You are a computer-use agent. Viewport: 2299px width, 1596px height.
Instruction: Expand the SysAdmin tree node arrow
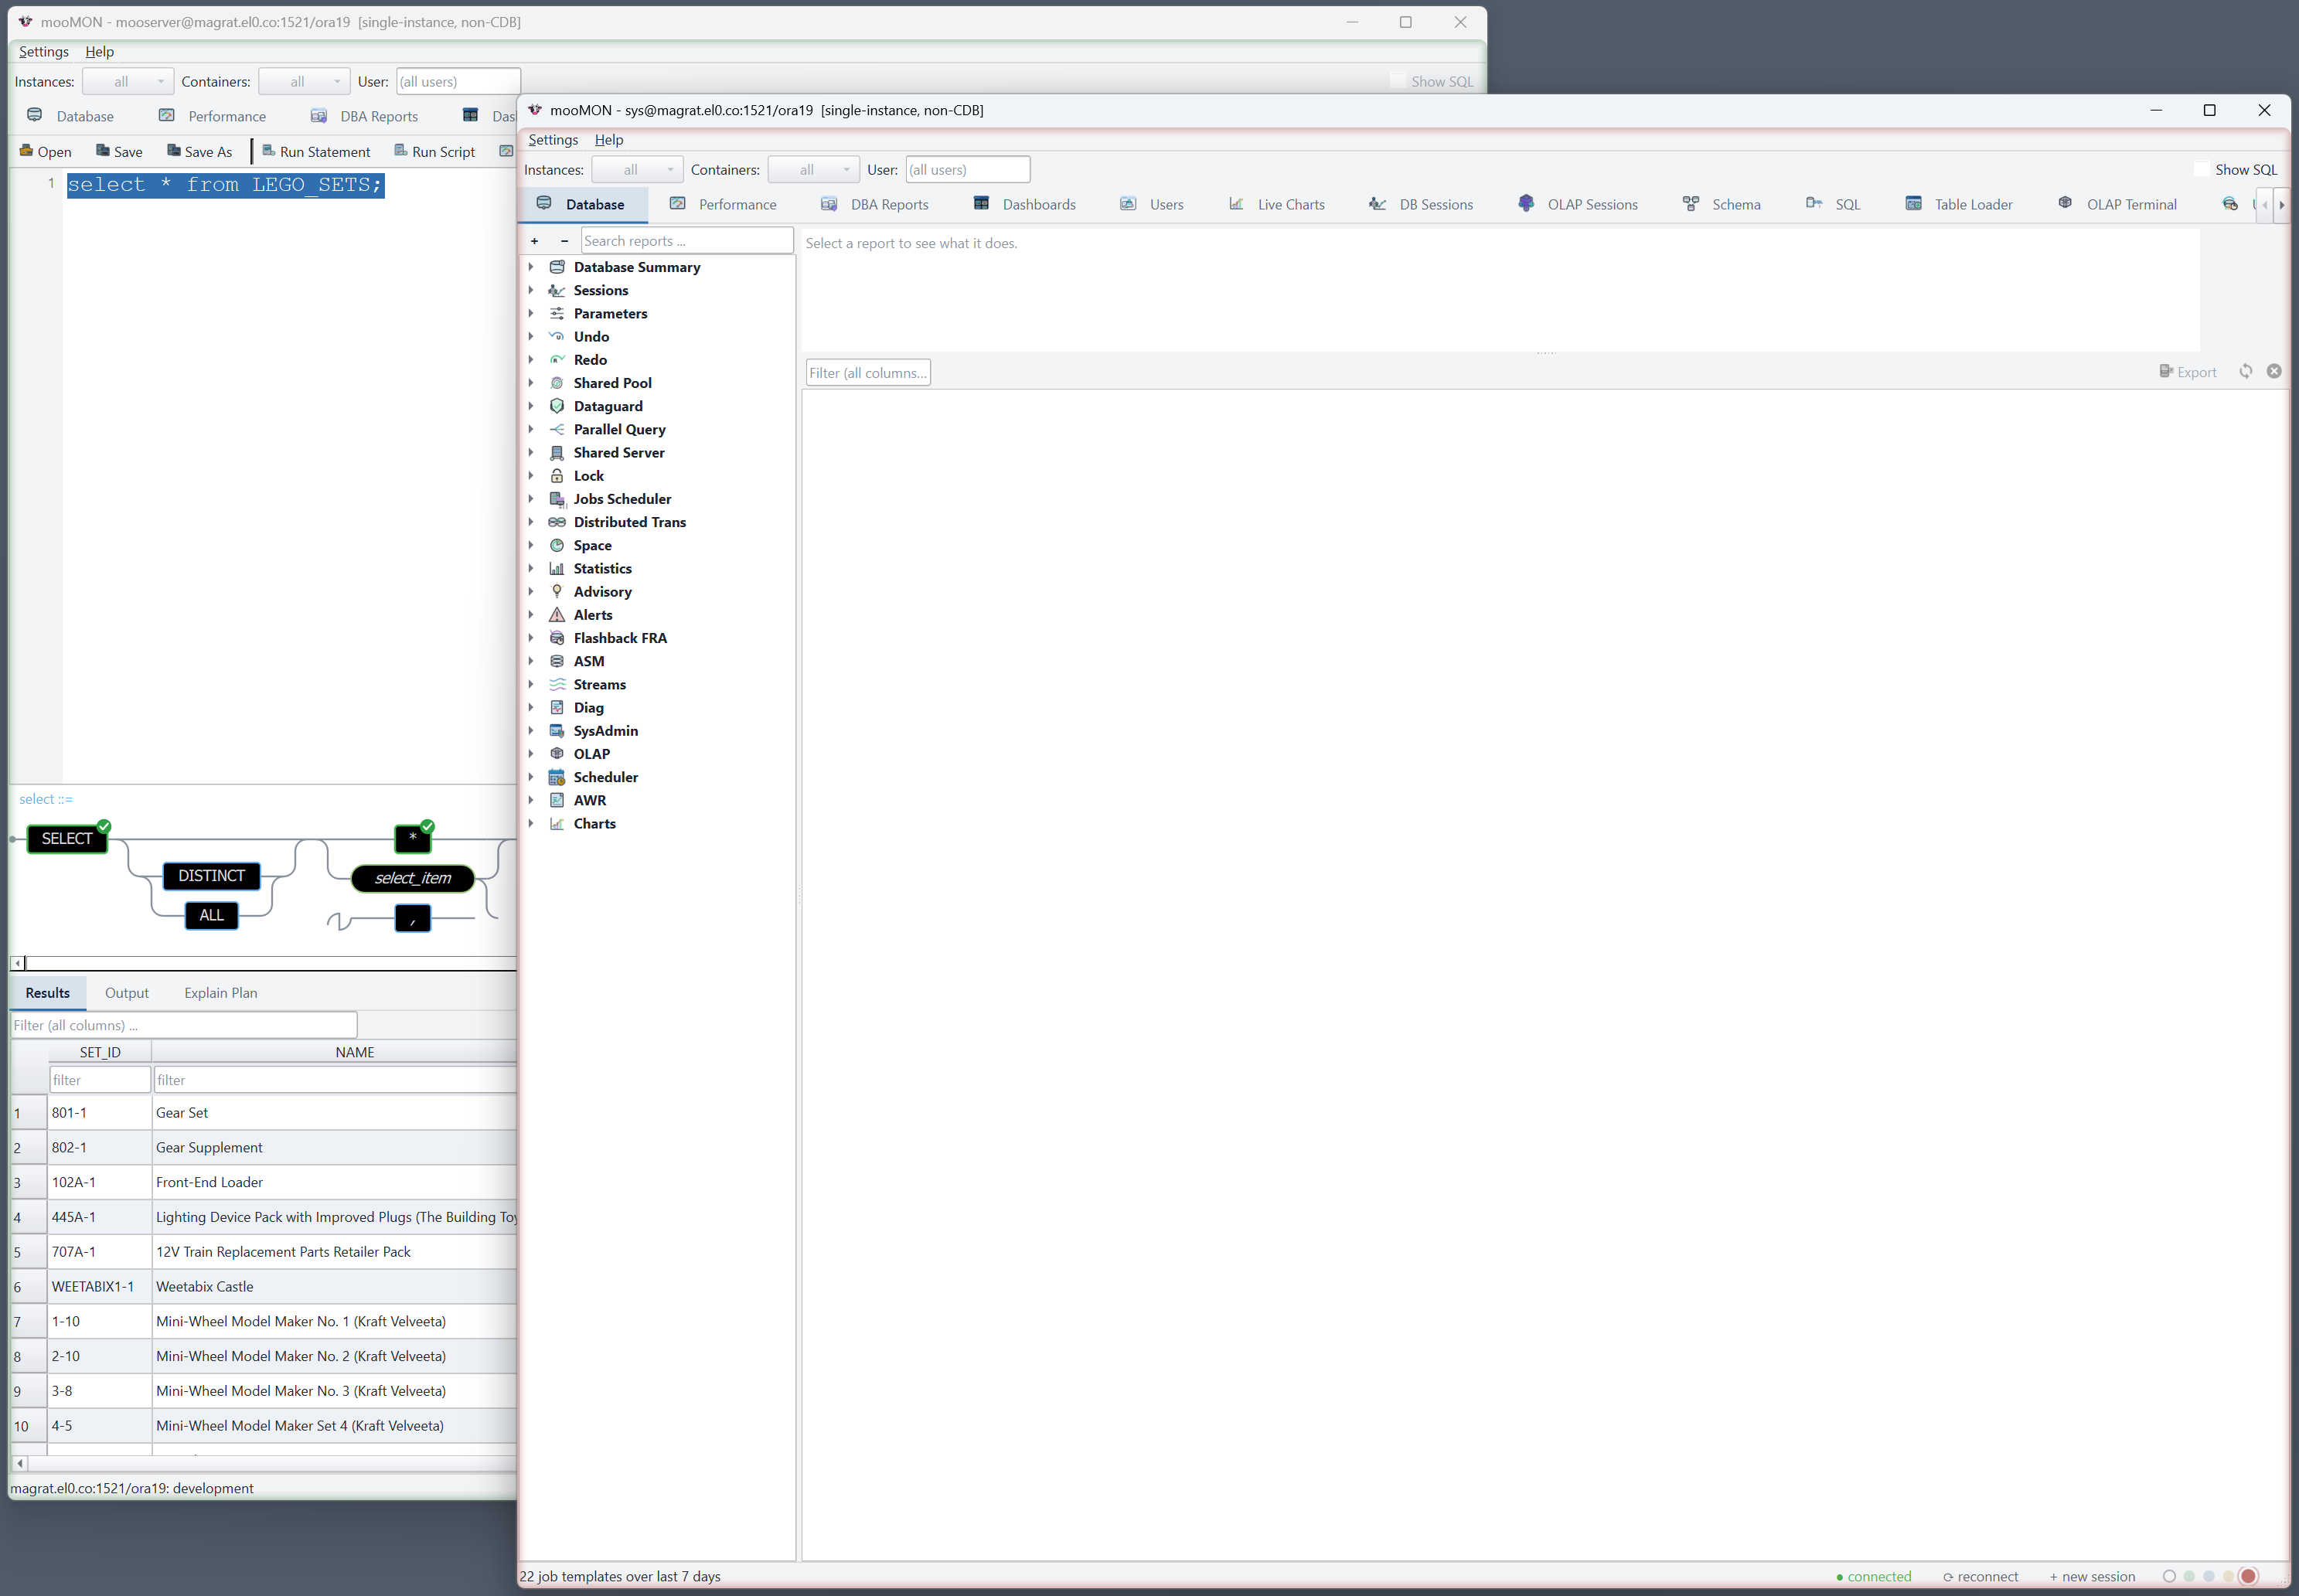click(x=531, y=731)
